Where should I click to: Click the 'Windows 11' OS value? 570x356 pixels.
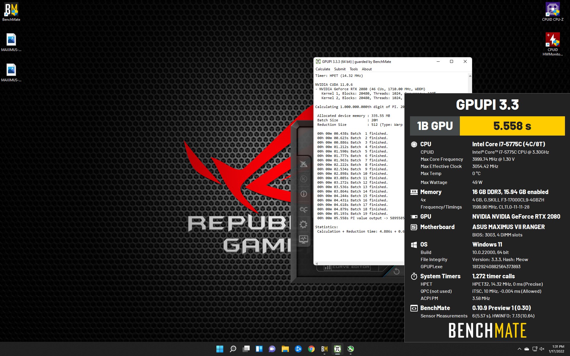487,244
